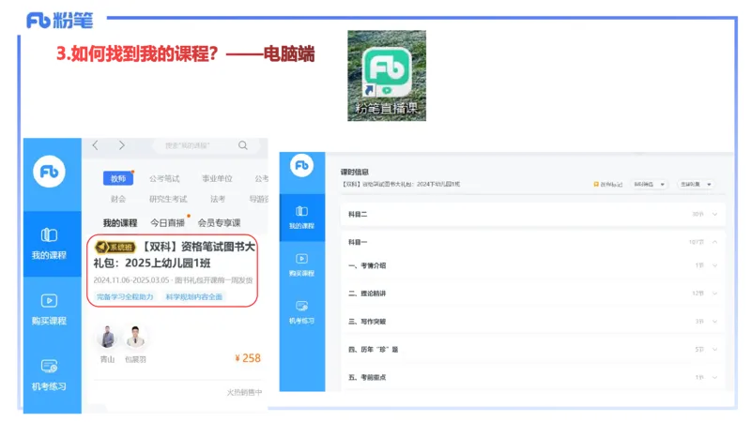Expand the 一、考情介绍 chevron
The width and height of the screenshot is (751, 422).
point(714,265)
